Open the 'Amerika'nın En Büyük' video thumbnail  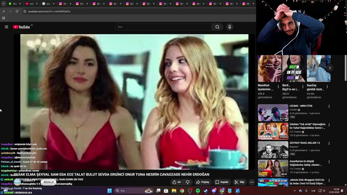273,168
